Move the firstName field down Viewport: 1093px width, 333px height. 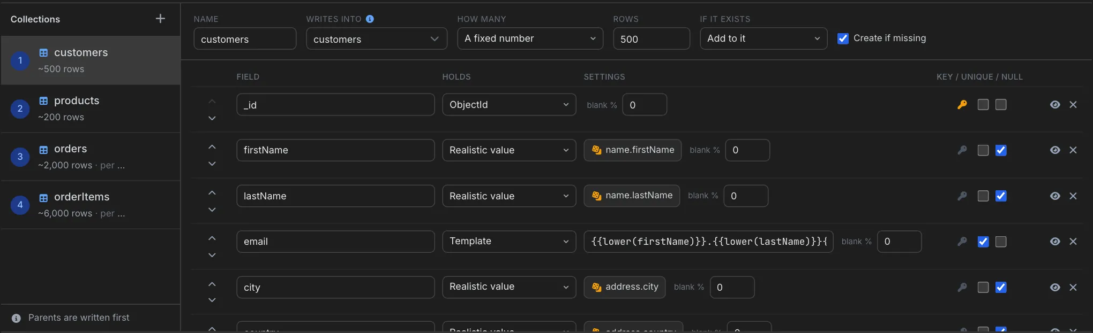click(x=212, y=164)
